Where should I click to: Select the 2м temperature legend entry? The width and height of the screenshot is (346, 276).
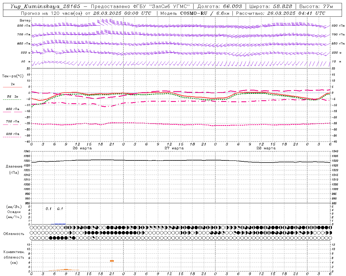pyautogui.click(x=13, y=84)
